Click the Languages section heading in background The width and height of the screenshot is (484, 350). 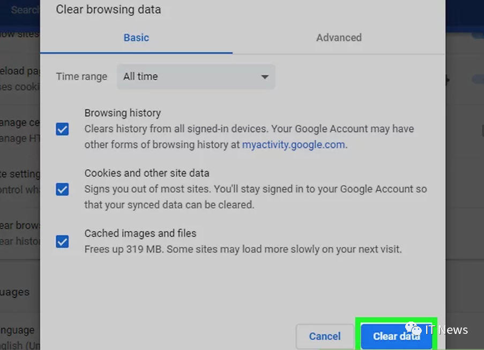click(x=15, y=292)
